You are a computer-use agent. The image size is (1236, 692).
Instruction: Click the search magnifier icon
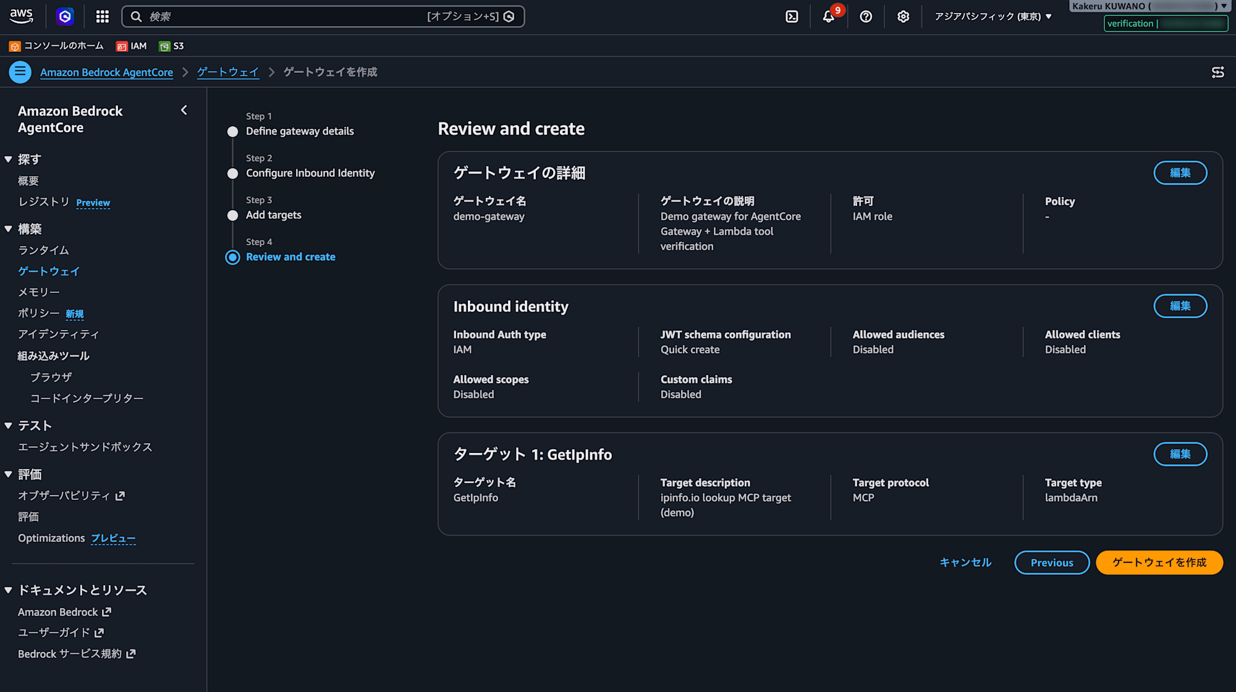coord(136,17)
